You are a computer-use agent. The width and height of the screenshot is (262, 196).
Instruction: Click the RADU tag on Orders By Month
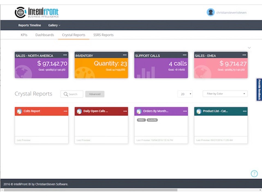141,120
